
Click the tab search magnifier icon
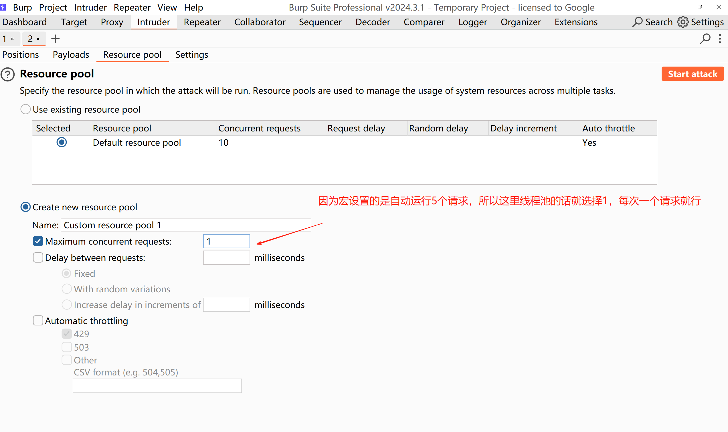click(x=705, y=39)
